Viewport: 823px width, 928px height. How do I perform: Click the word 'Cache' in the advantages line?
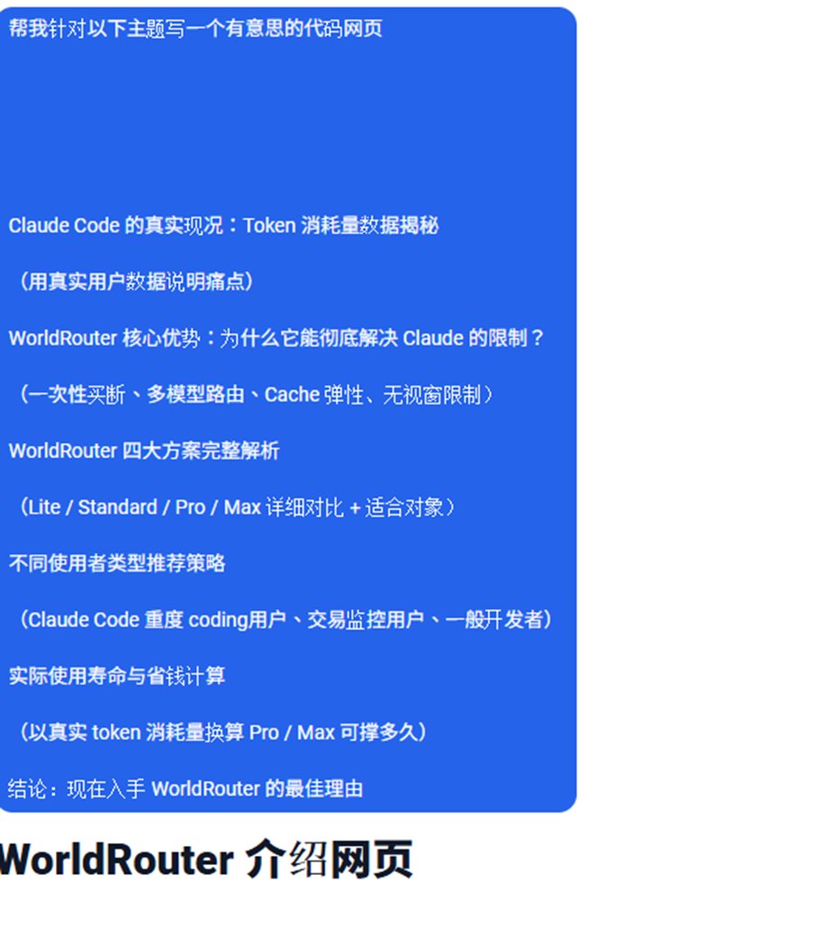tap(293, 394)
